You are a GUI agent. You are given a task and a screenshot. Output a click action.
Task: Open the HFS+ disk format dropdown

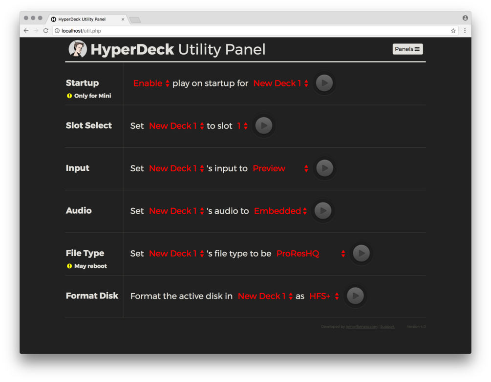tap(324, 296)
